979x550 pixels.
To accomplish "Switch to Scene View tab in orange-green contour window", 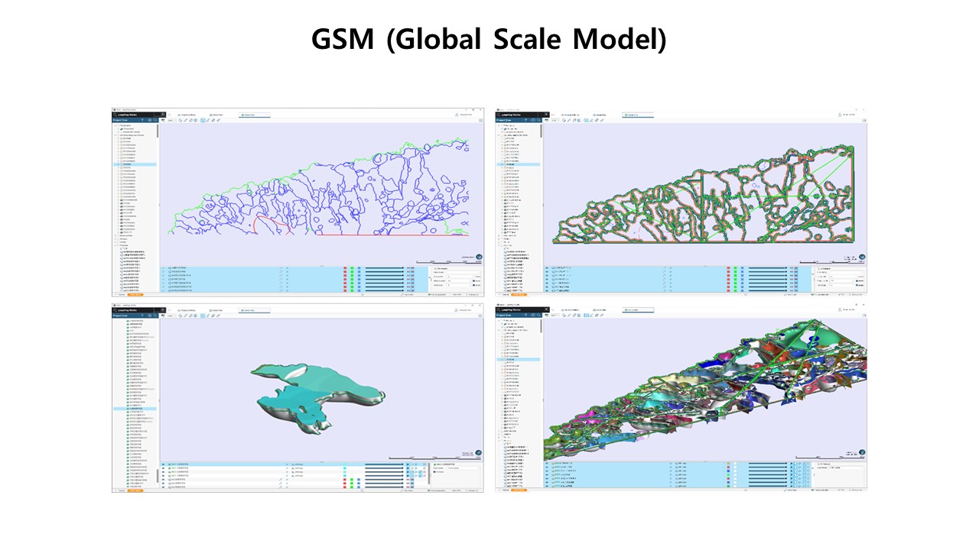I will [x=638, y=115].
